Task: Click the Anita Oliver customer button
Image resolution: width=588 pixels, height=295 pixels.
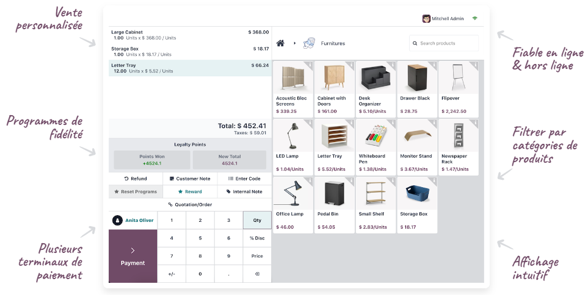Action: [x=133, y=221]
